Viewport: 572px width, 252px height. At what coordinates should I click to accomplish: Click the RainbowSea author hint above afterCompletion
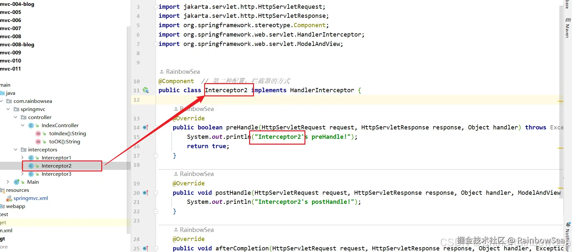coord(197,230)
